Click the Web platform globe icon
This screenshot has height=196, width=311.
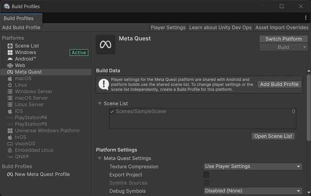pyautogui.click(x=10, y=65)
